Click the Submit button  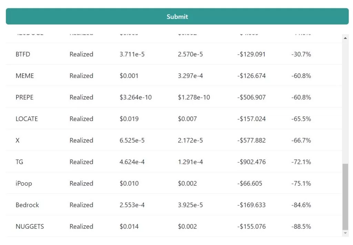click(177, 17)
